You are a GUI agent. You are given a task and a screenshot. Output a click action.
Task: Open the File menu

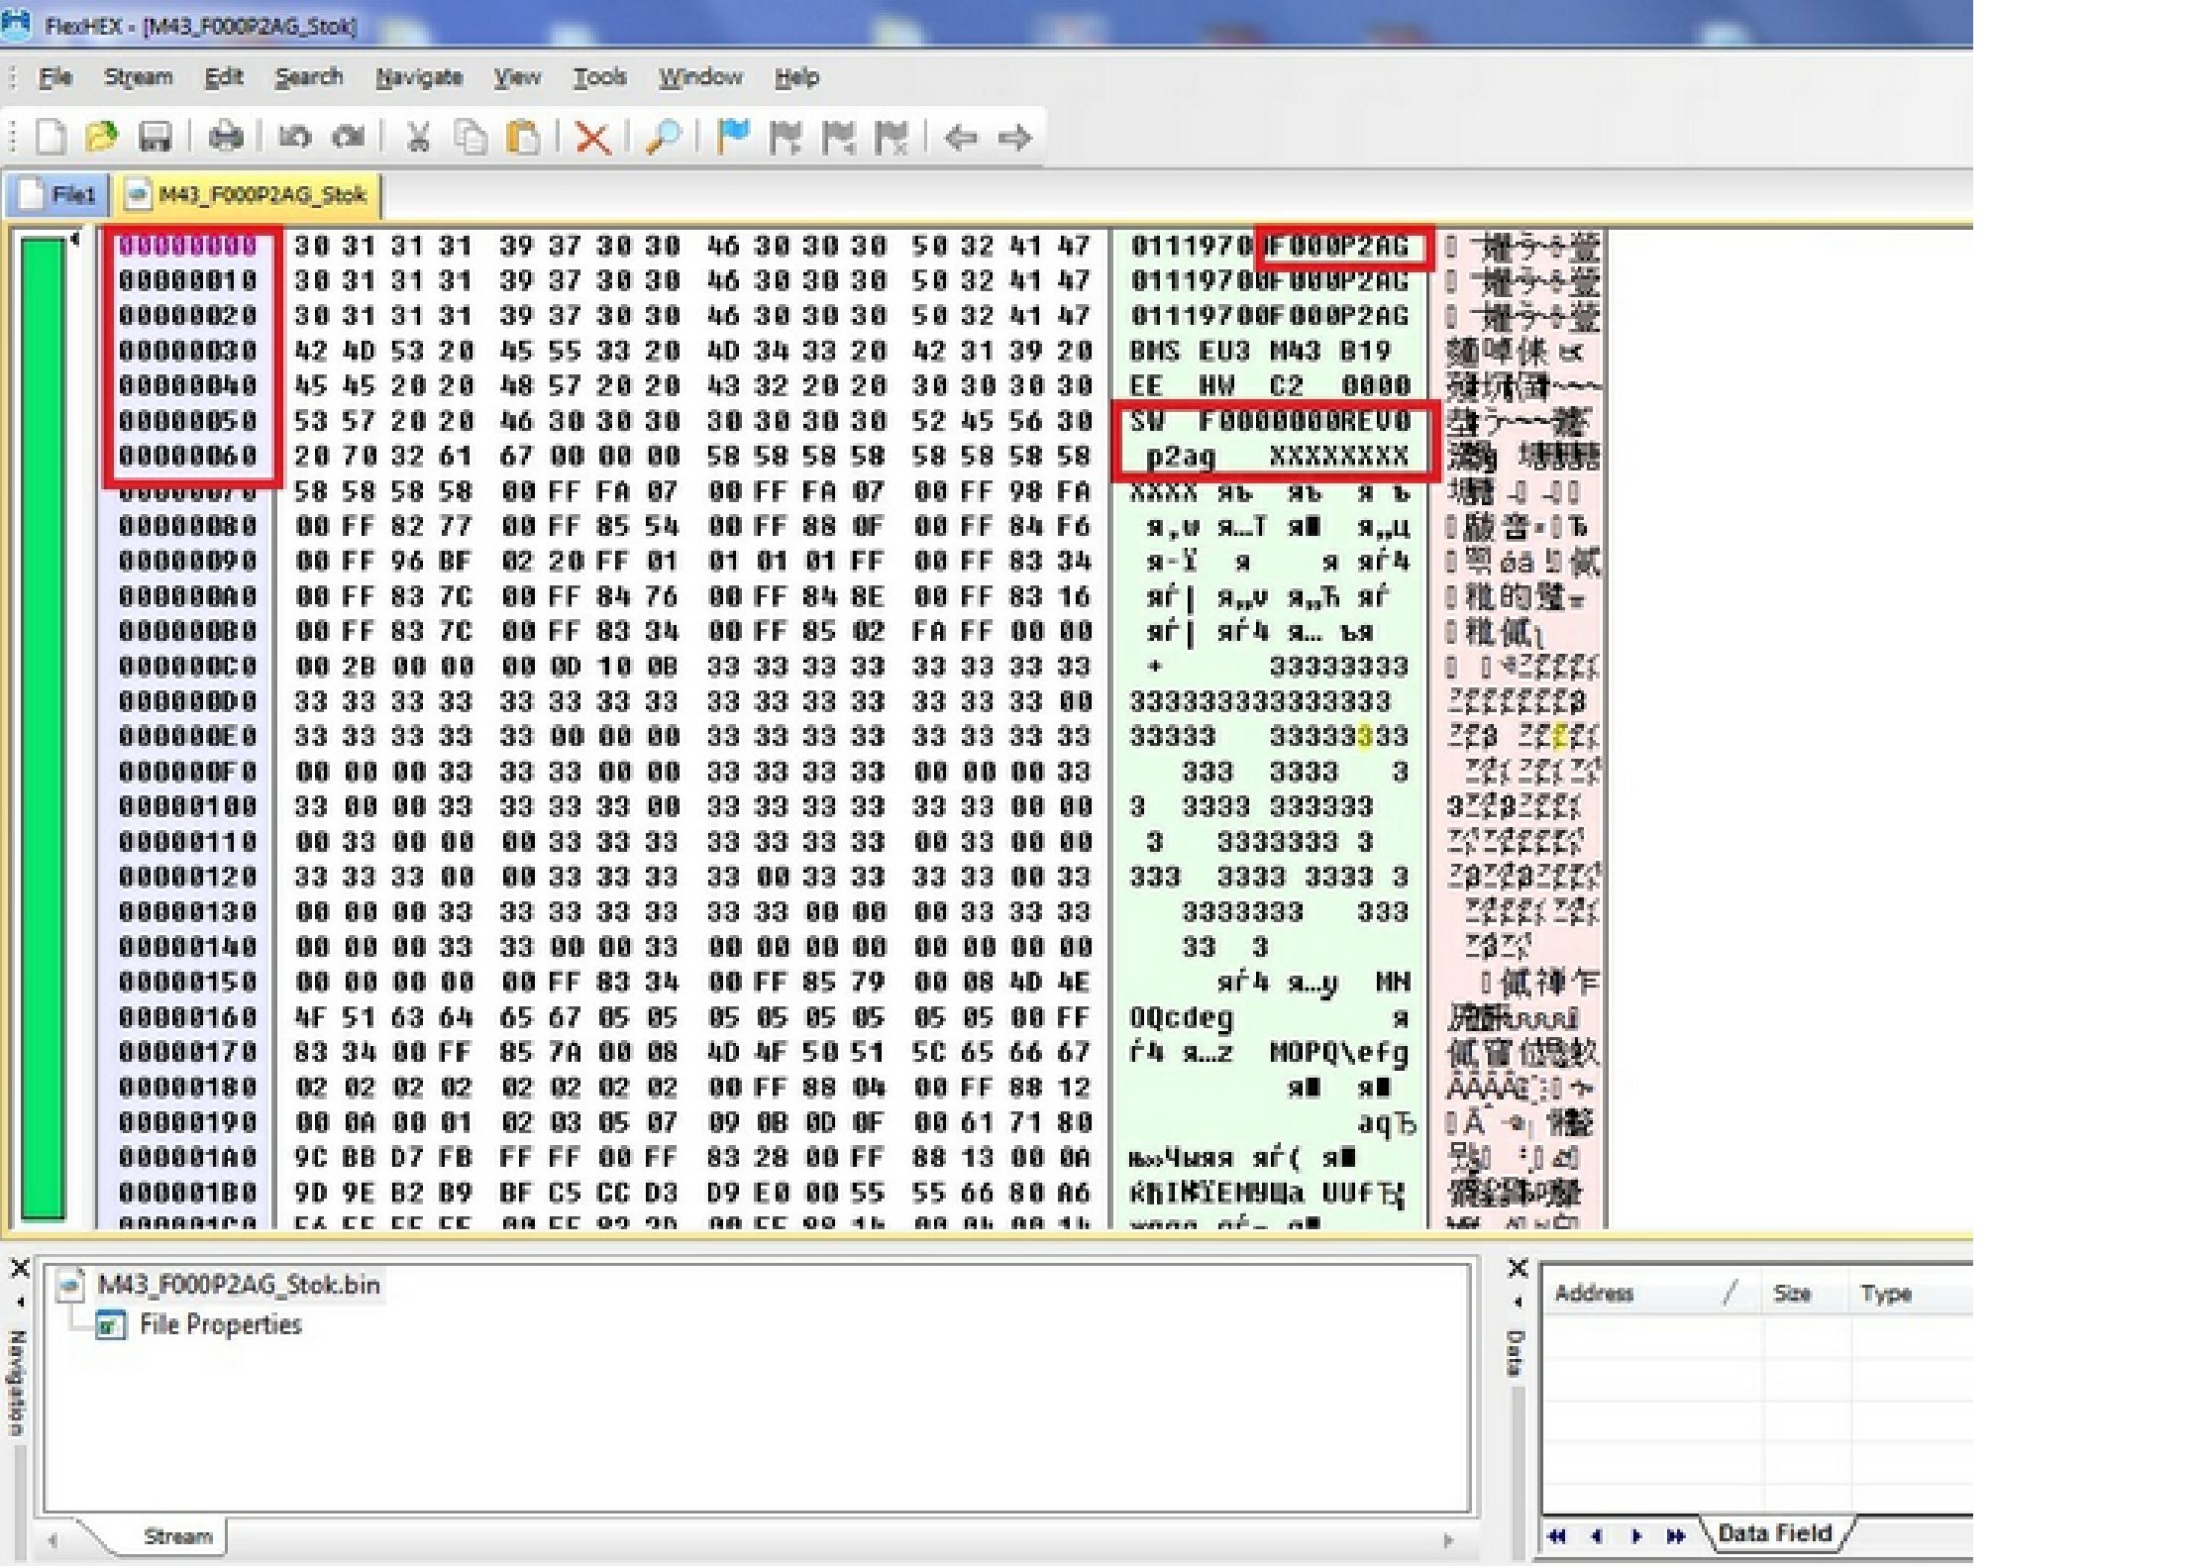coord(55,77)
